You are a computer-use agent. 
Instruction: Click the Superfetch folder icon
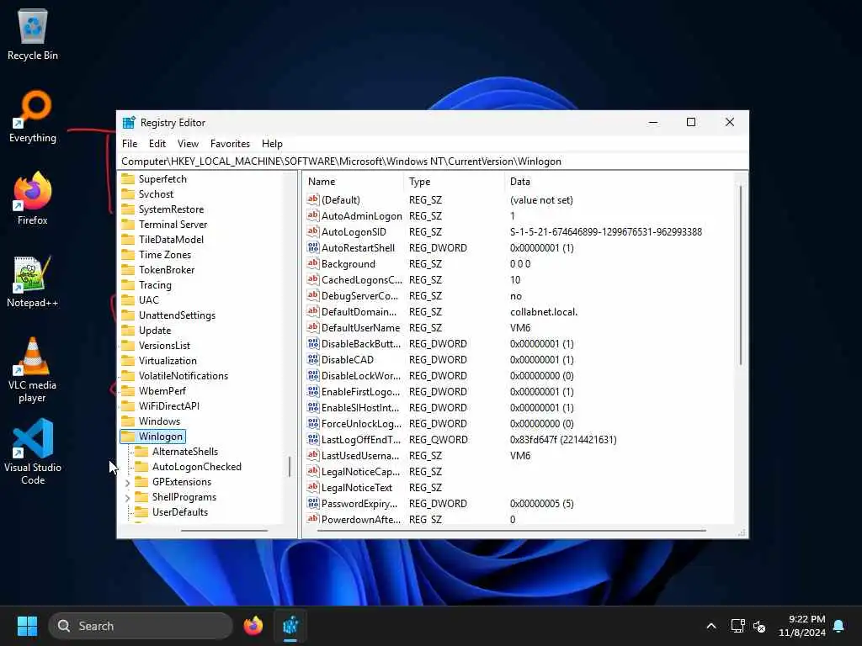128,179
